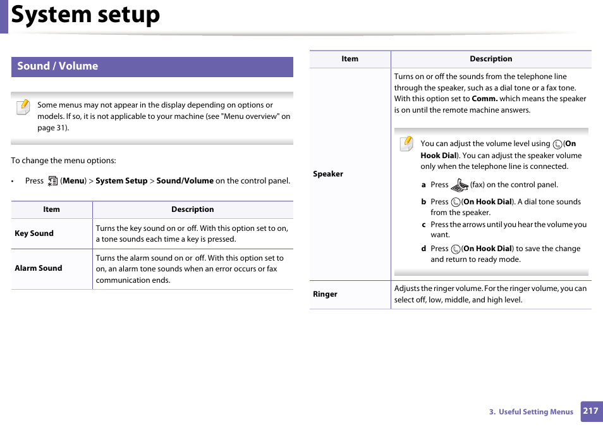Click the bold 'Sound/Volume' text in the instruction

pos(185,181)
